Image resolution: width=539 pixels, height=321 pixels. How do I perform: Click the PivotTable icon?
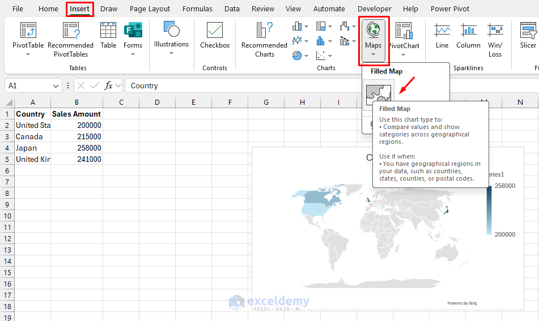click(x=28, y=30)
